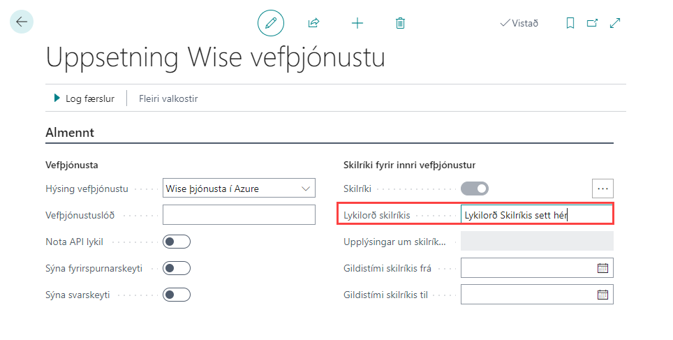
Task: Click the bookmark icon
Action: tap(570, 23)
